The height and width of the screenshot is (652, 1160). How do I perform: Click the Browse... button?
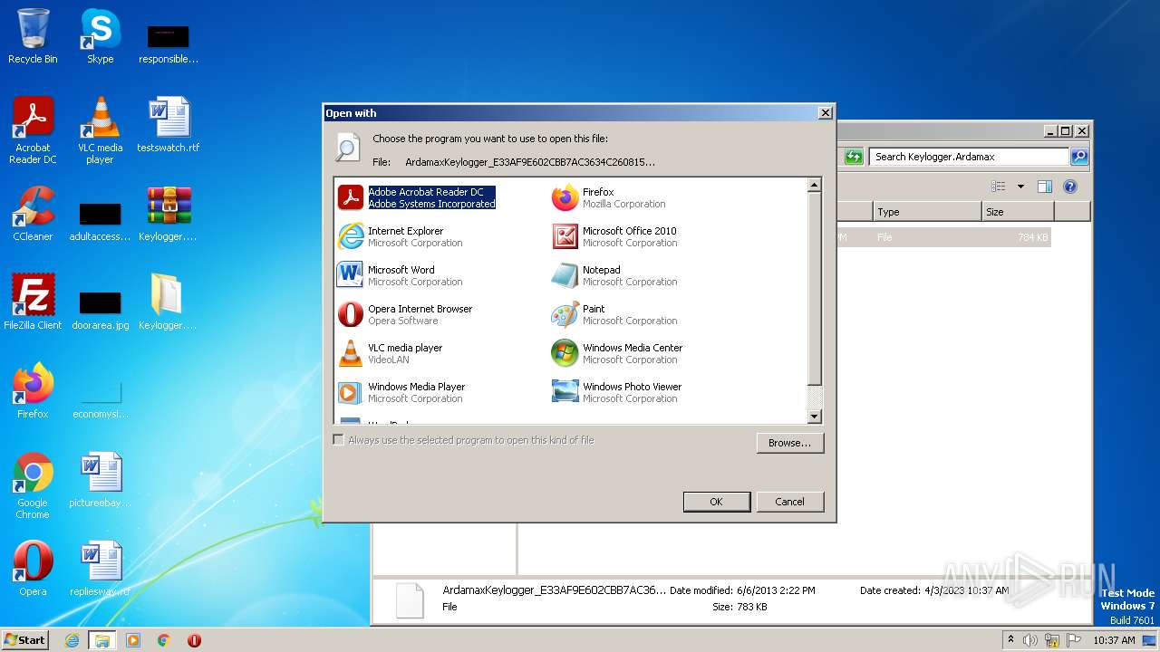click(789, 443)
